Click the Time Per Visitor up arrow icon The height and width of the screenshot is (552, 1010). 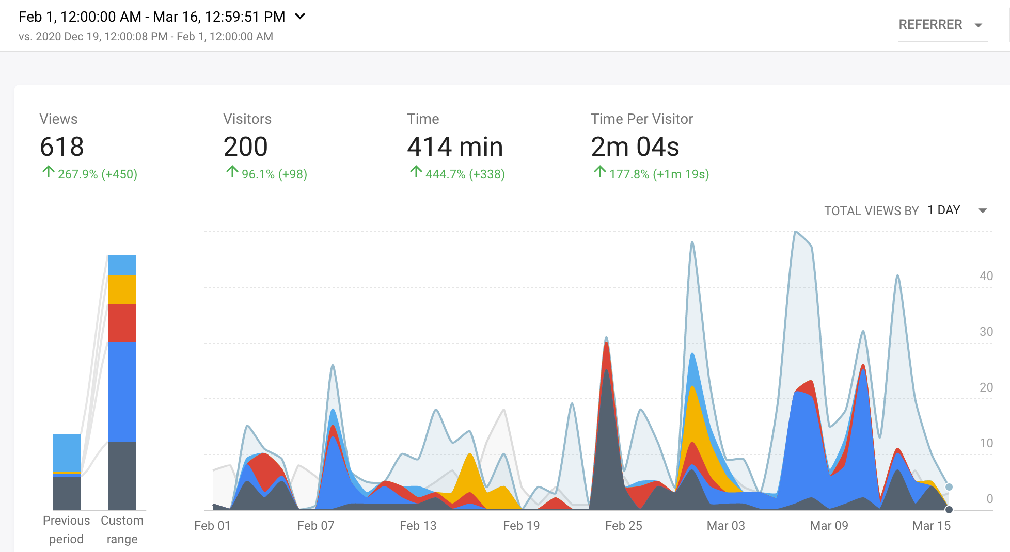pos(599,172)
